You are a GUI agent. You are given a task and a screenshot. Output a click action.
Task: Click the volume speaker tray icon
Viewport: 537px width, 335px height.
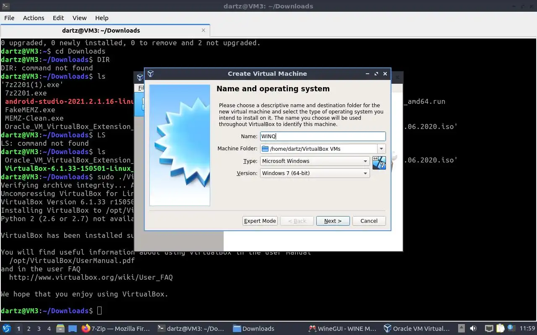[473, 328]
